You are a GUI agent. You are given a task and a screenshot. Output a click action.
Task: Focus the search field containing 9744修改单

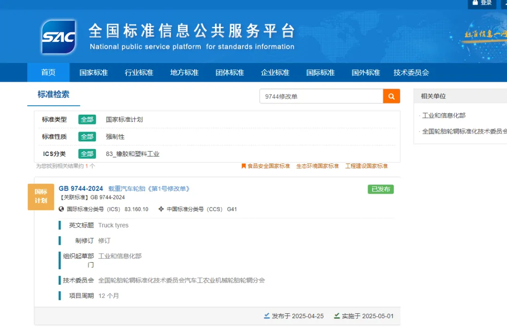[x=322, y=96]
